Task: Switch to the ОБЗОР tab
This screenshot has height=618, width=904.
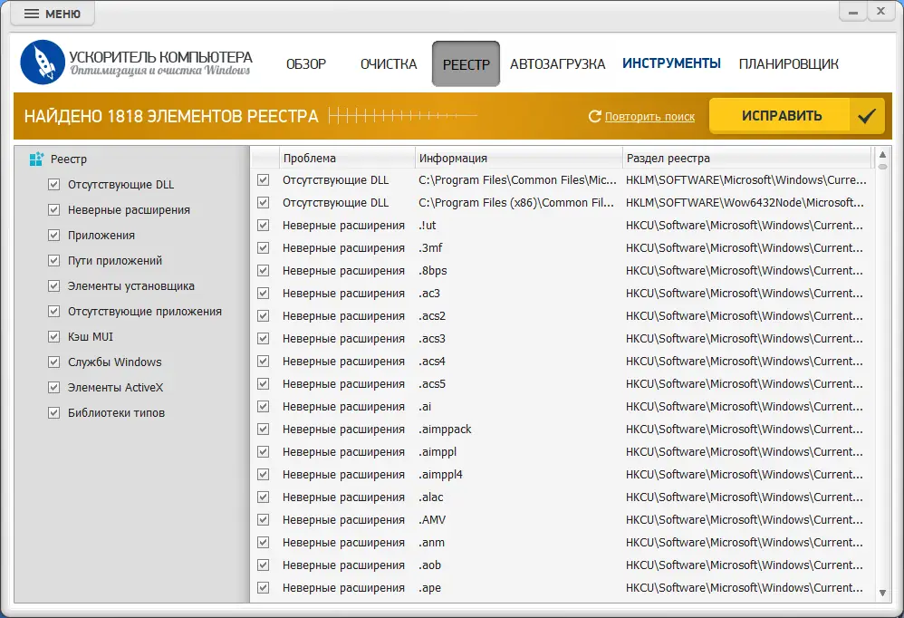Action: point(306,64)
